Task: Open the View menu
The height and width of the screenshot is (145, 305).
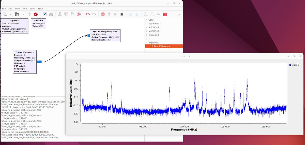Action: [x=18, y=9]
